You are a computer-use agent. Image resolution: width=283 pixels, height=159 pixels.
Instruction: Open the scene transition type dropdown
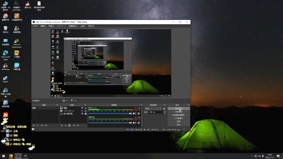(153, 109)
